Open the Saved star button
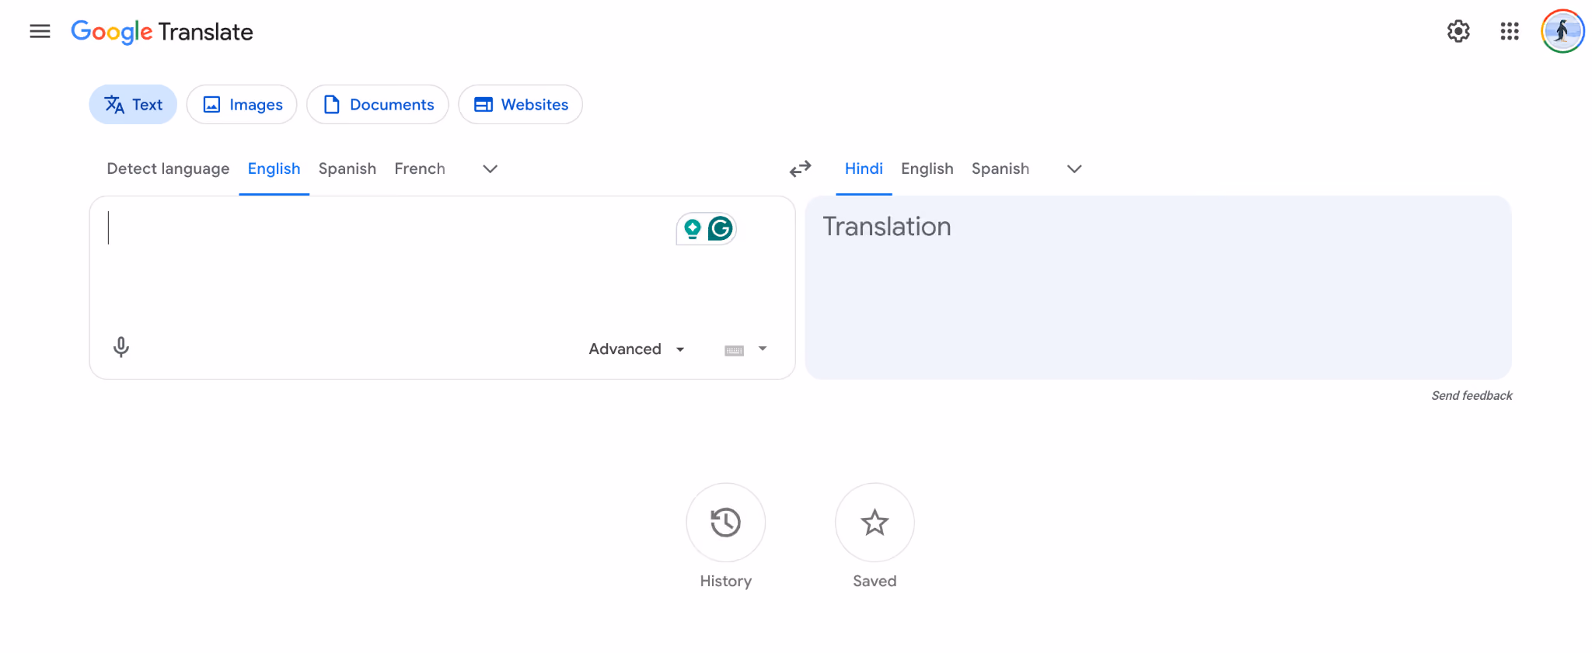 click(875, 523)
